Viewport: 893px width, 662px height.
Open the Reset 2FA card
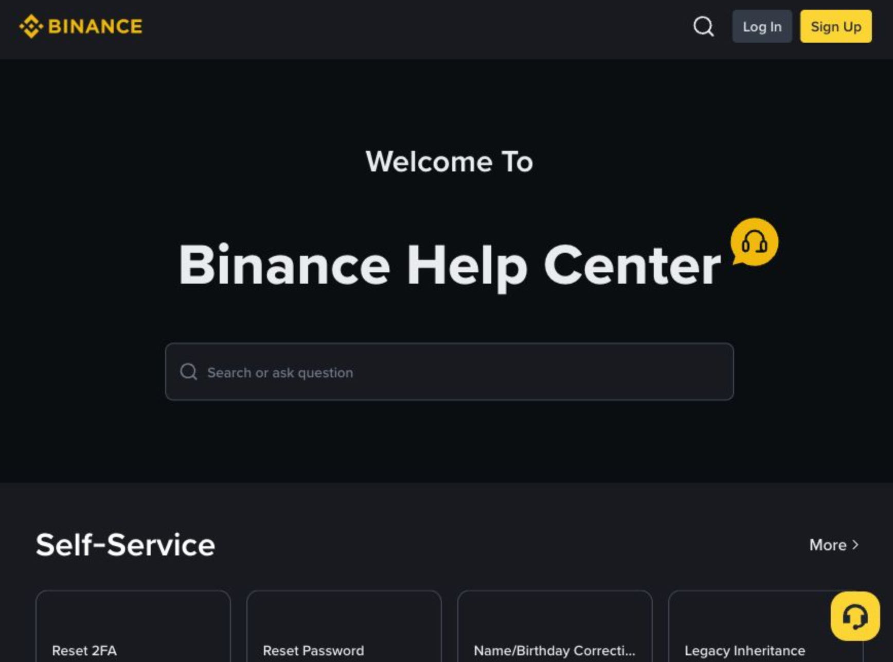[x=133, y=626]
